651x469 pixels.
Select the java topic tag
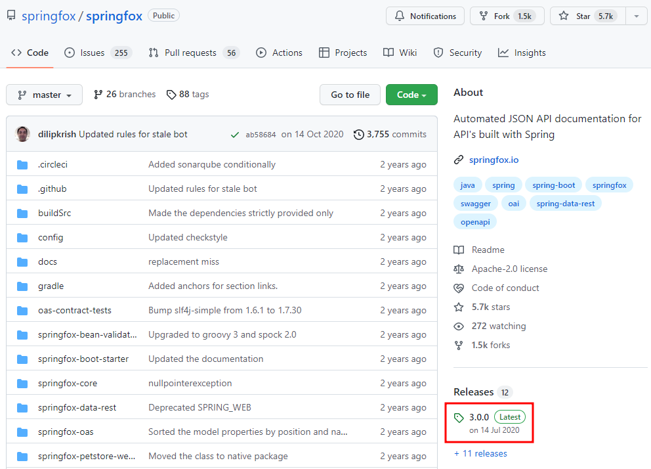[467, 185]
